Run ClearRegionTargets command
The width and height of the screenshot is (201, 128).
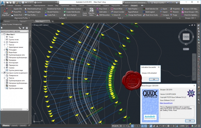pyautogui.click(x=32, y=12)
